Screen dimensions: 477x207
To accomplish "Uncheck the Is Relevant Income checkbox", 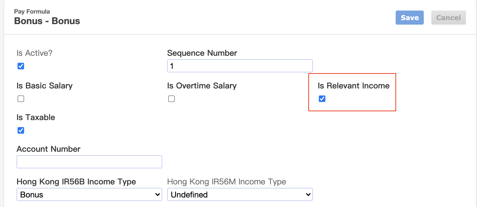I will 322,99.
